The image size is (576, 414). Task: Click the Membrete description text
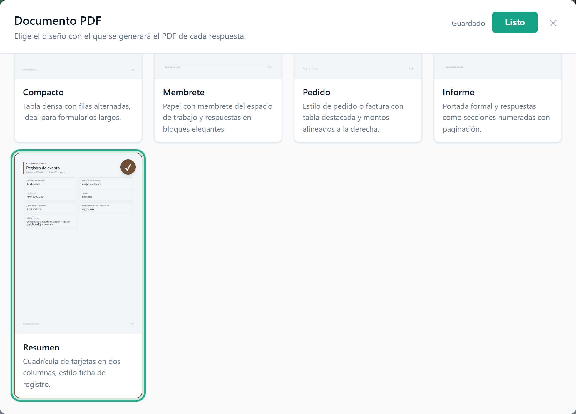[218, 118]
